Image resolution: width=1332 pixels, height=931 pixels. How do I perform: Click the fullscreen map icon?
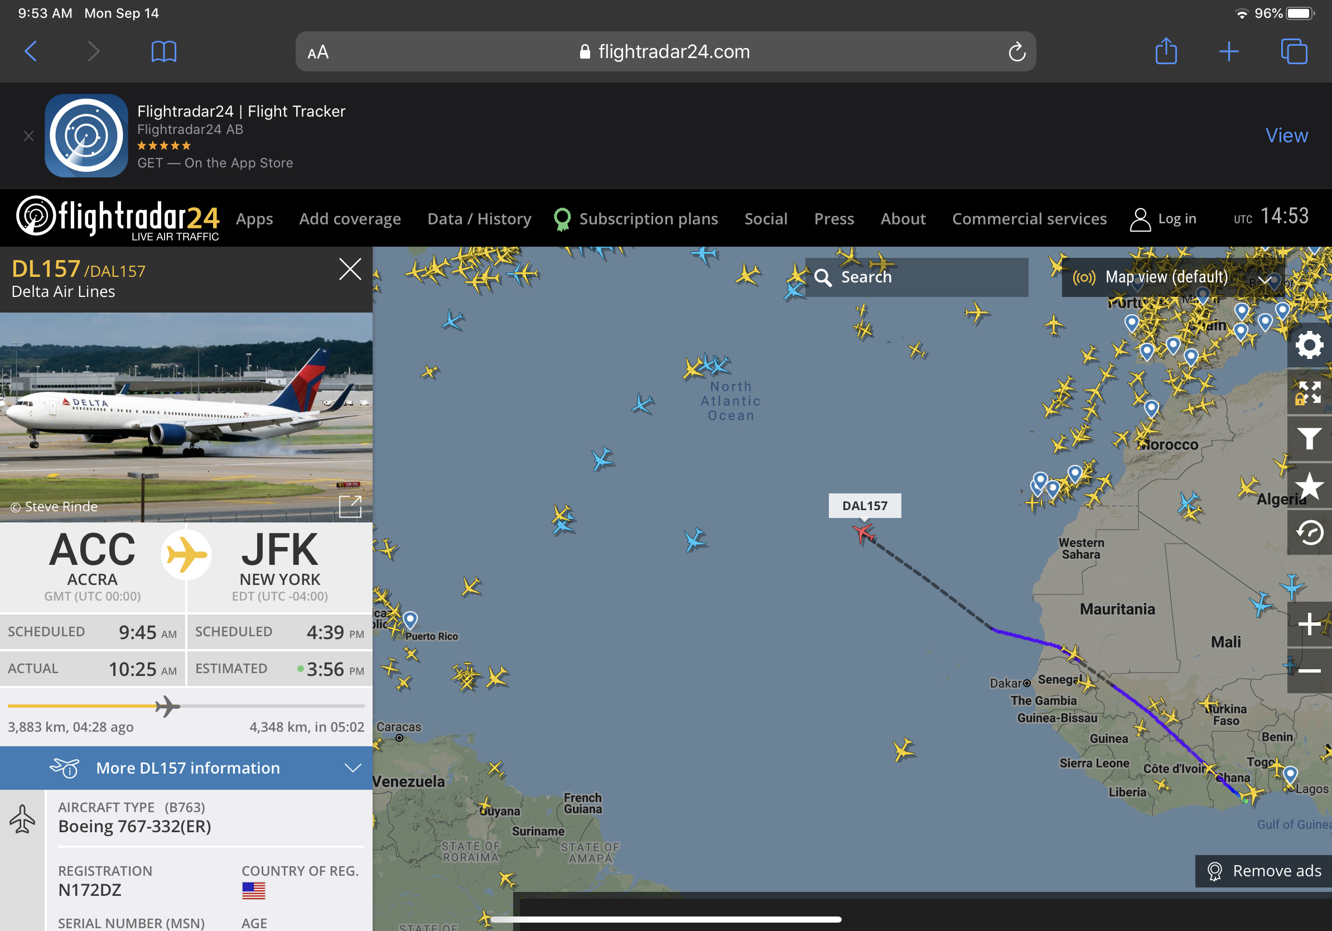(x=1309, y=393)
